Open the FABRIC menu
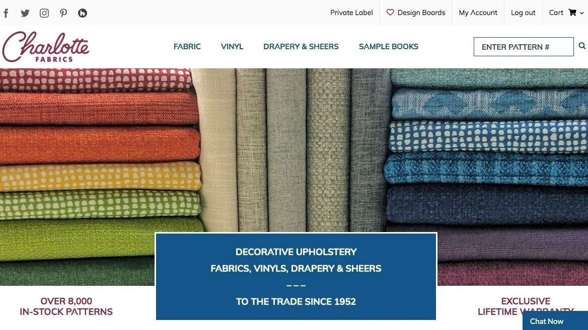Screen dimensions: 588x330 [187, 46]
